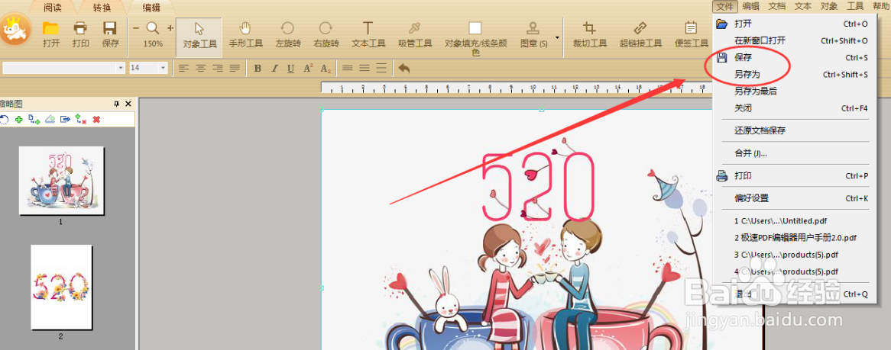Image resolution: width=891 pixels, height=350 pixels.
Task: Toggle bold formatting
Action: [258, 68]
